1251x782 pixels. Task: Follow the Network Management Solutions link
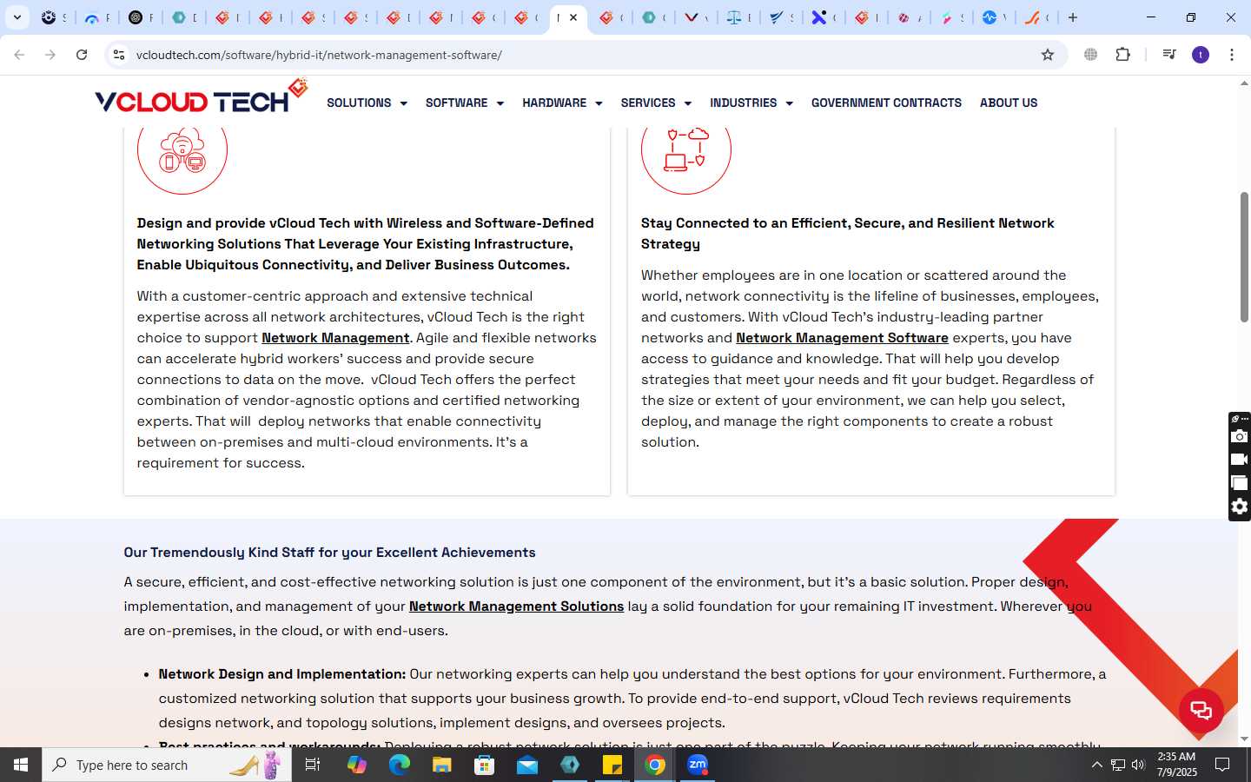click(x=516, y=606)
